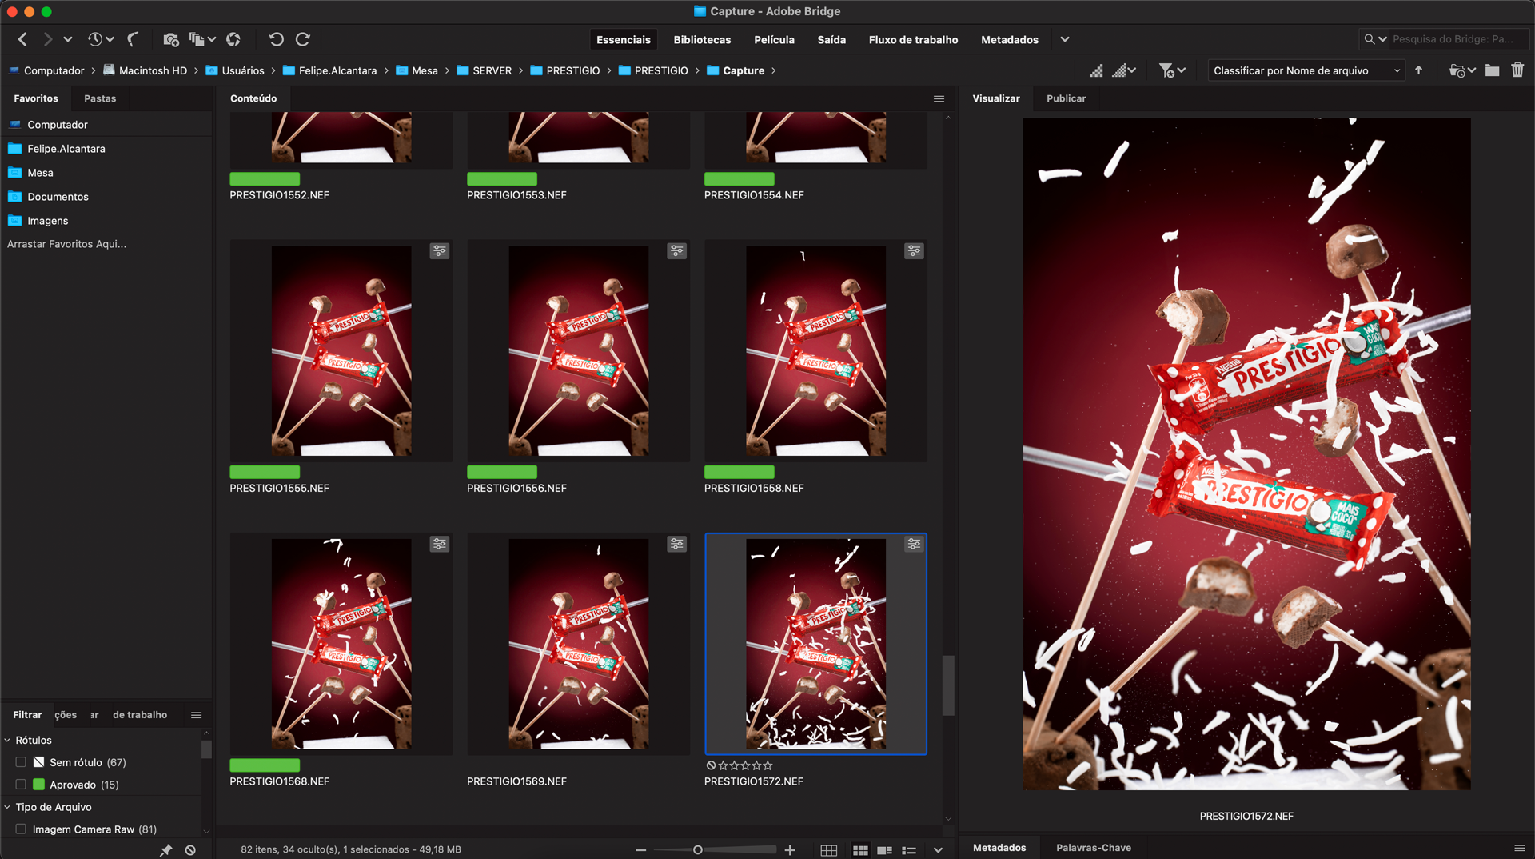Open the search options magnifier dropdown
The image size is (1535, 859).
click(1375, 39)
